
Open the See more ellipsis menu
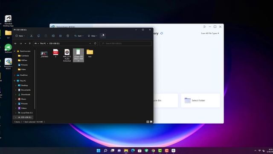103,36
